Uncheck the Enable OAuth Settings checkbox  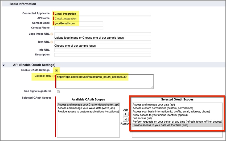56,71
